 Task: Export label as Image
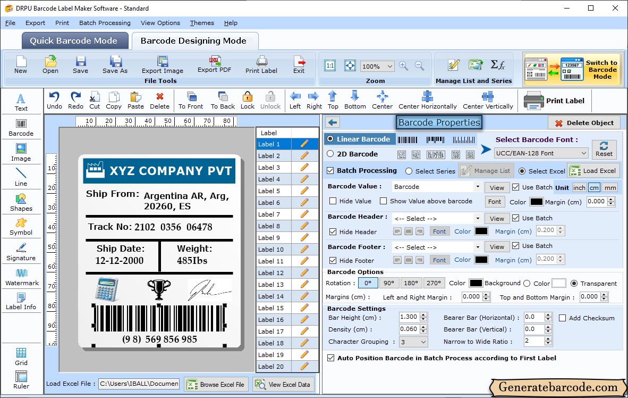tap(162, 64)
